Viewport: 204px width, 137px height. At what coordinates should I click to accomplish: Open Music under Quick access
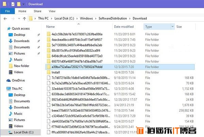pyautogui.click(x=15, y=60)
